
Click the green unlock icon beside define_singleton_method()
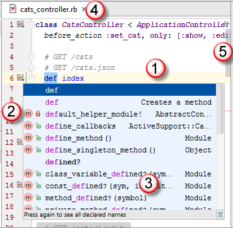[x=38, y=150]
